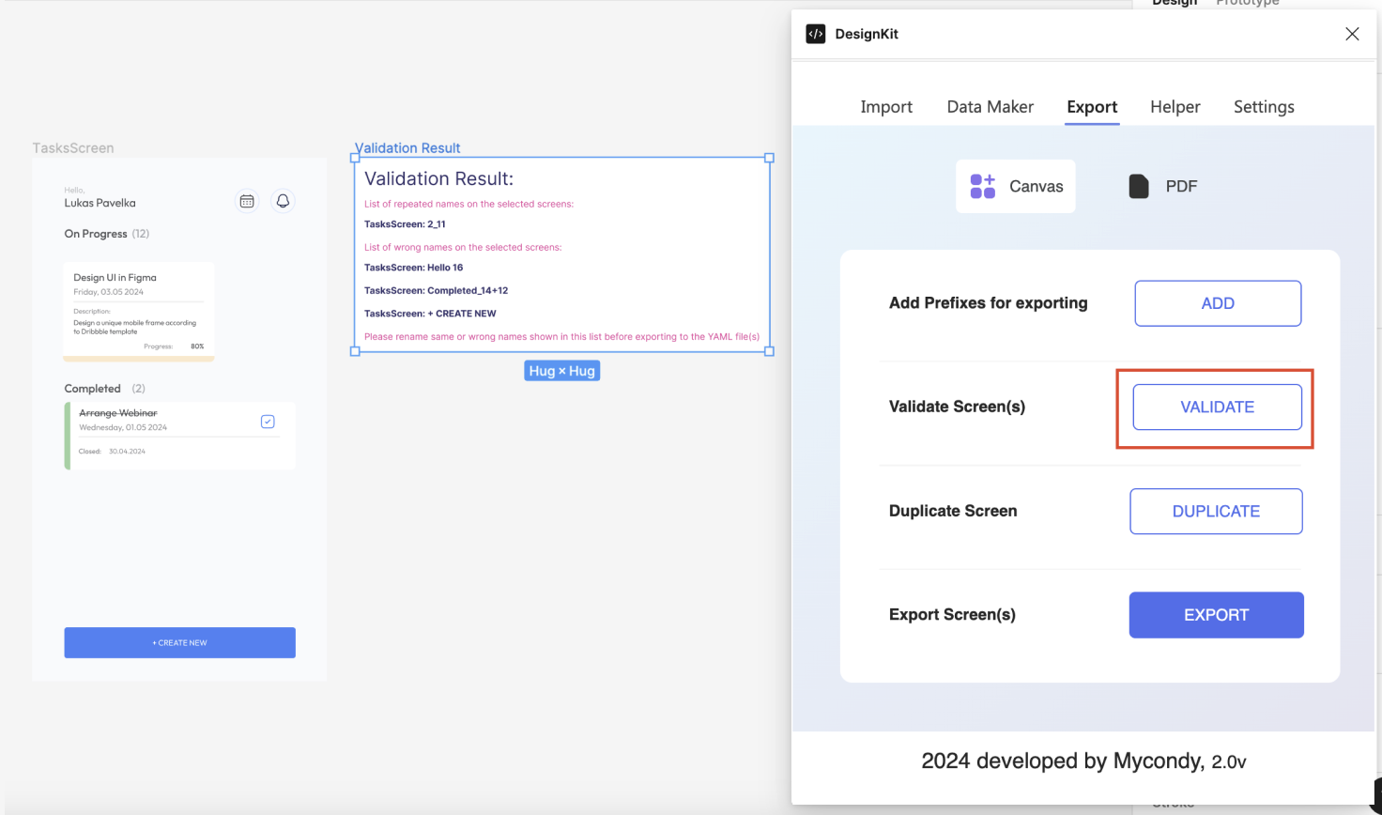Select the PDF export format icon
The image size is (1382, 815).
(1138, 186)
